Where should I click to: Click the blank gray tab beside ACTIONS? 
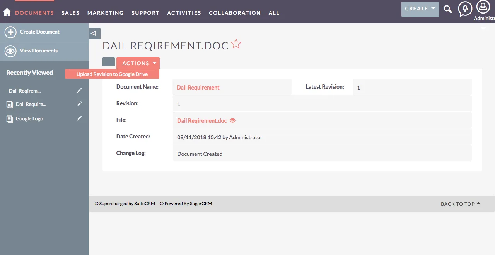point(109,62)
